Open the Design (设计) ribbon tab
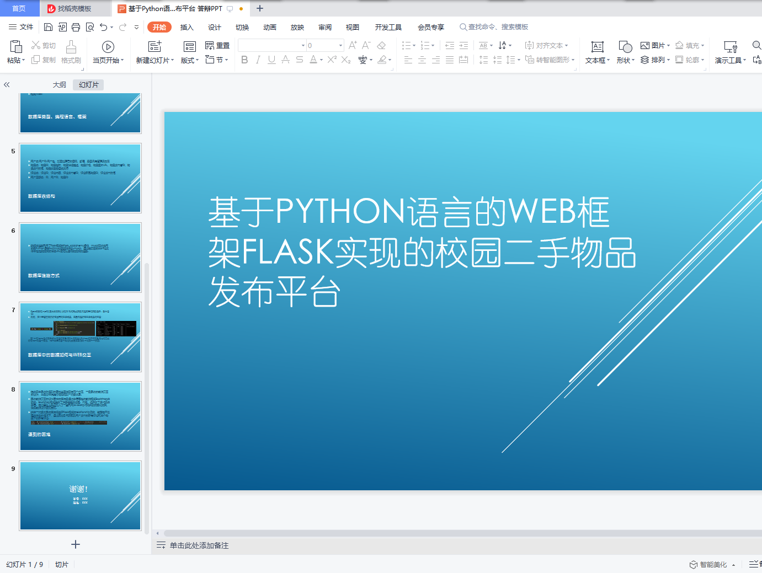 tap(215, 27)
